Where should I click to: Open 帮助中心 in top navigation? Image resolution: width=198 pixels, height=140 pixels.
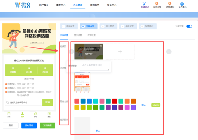coord(112,5)
